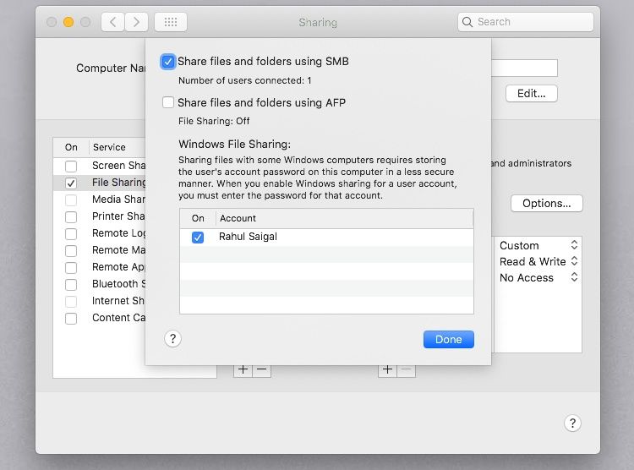Show all preferences grid button
634x470 pixels.
coord(171,22)
